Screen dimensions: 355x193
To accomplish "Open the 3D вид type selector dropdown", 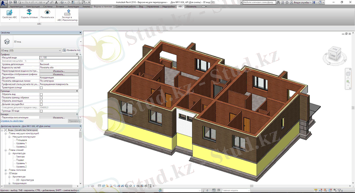I will click(59, 51).
